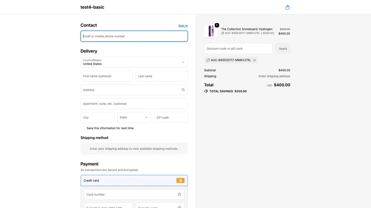
Task: Open the shopping bag cart icon
Action: (288, 7)
